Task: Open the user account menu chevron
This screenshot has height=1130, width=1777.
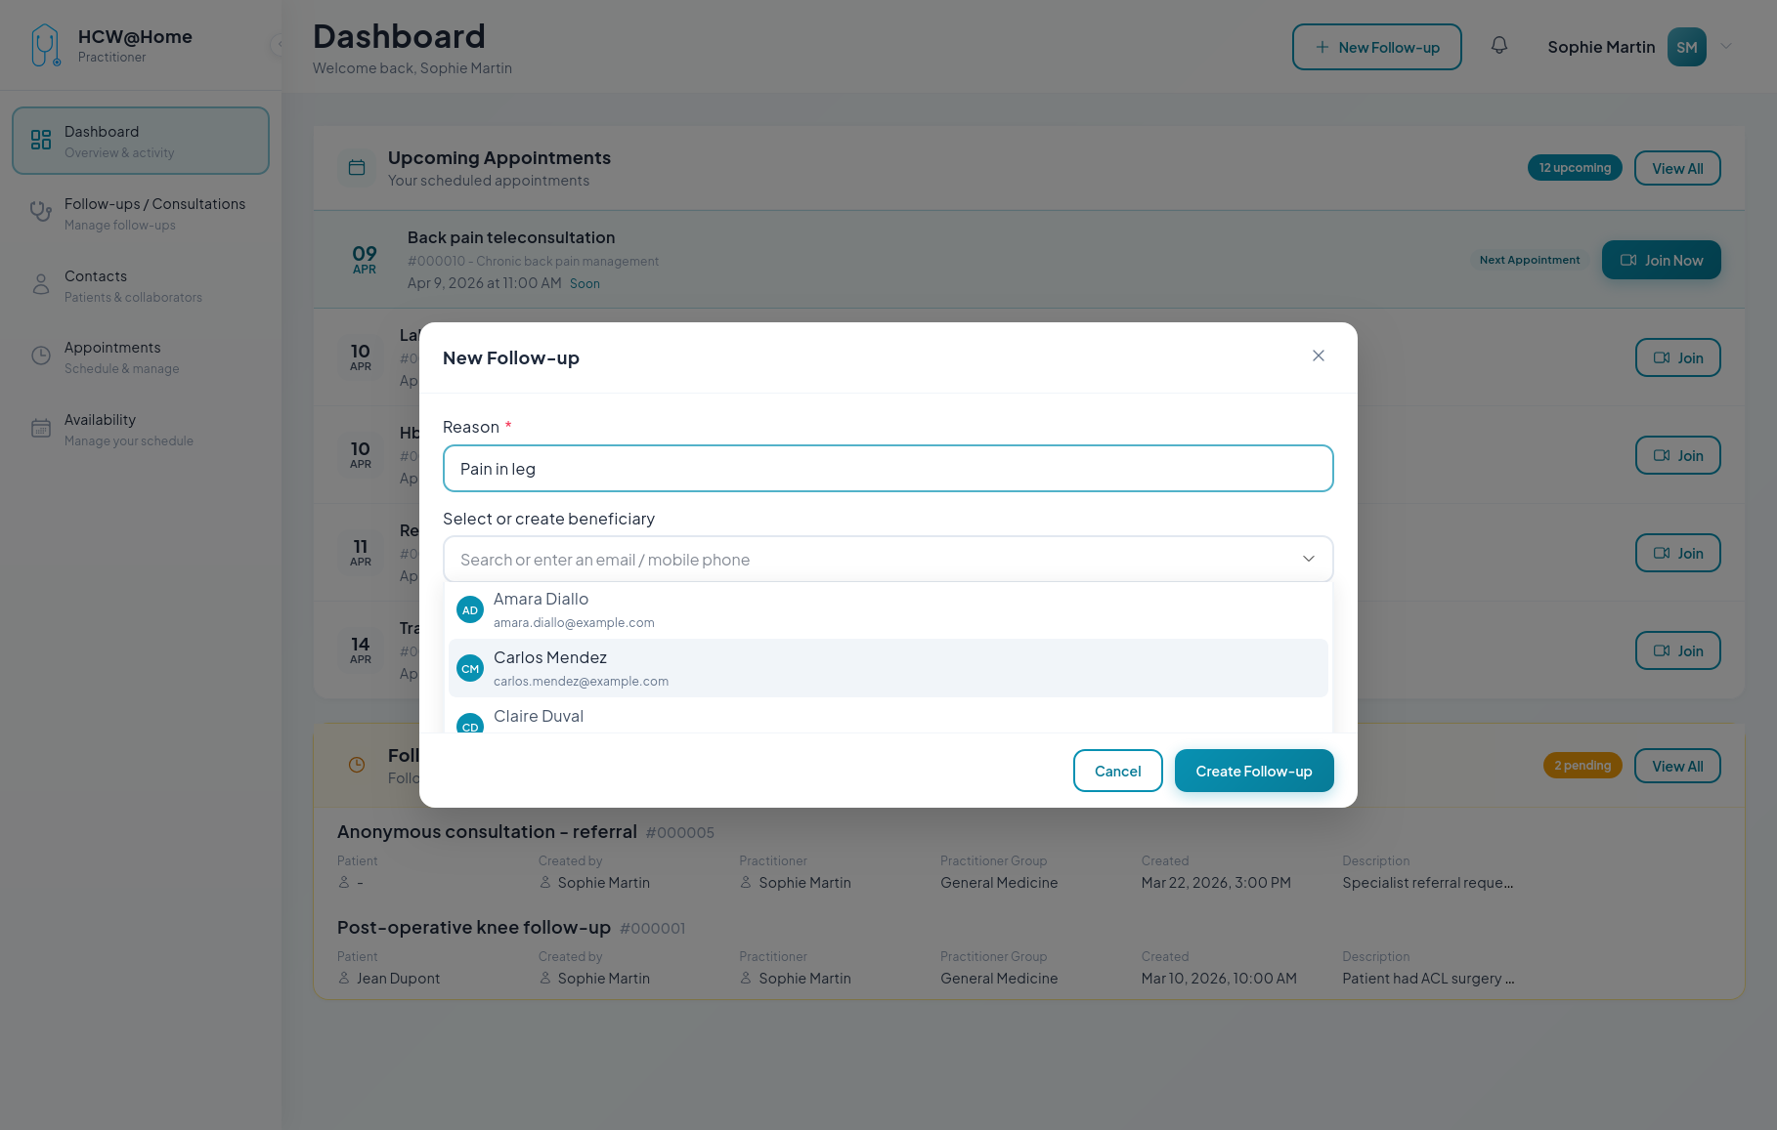Action: pyautogui.click(x=1726, y=46)
